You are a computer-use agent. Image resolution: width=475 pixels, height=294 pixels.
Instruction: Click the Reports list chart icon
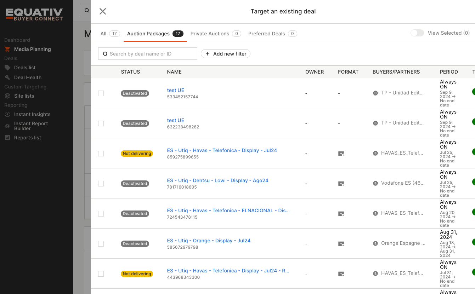pyautogui.click(x=7, y=138)
